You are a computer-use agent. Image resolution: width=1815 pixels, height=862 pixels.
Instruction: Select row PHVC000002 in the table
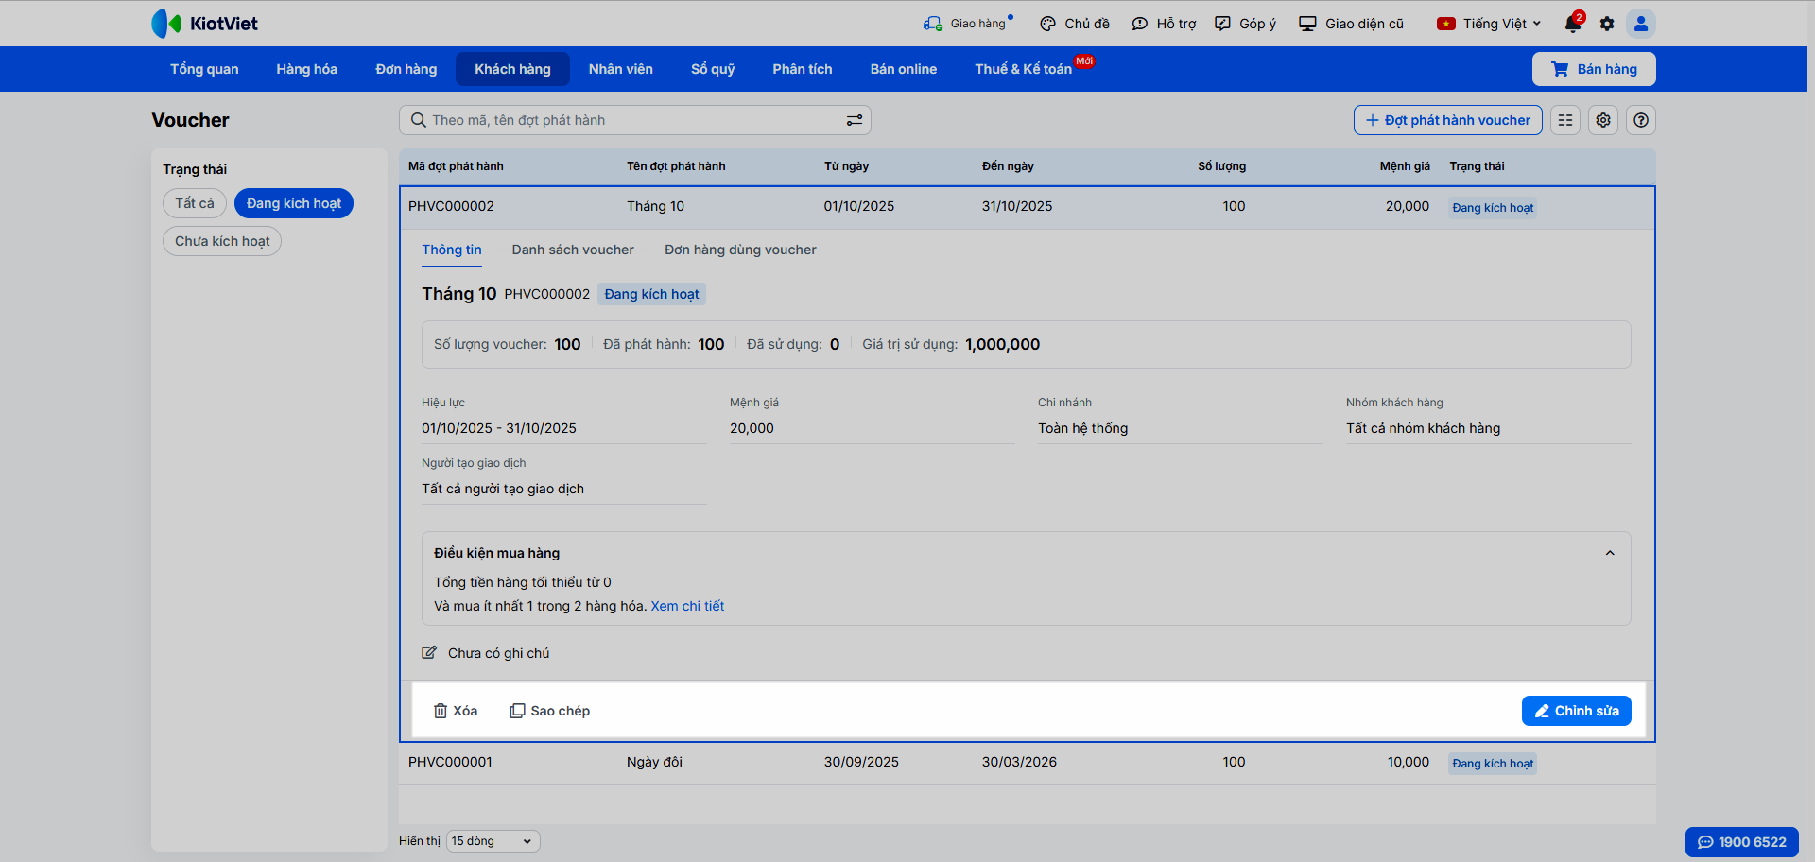click(1027, 207)
